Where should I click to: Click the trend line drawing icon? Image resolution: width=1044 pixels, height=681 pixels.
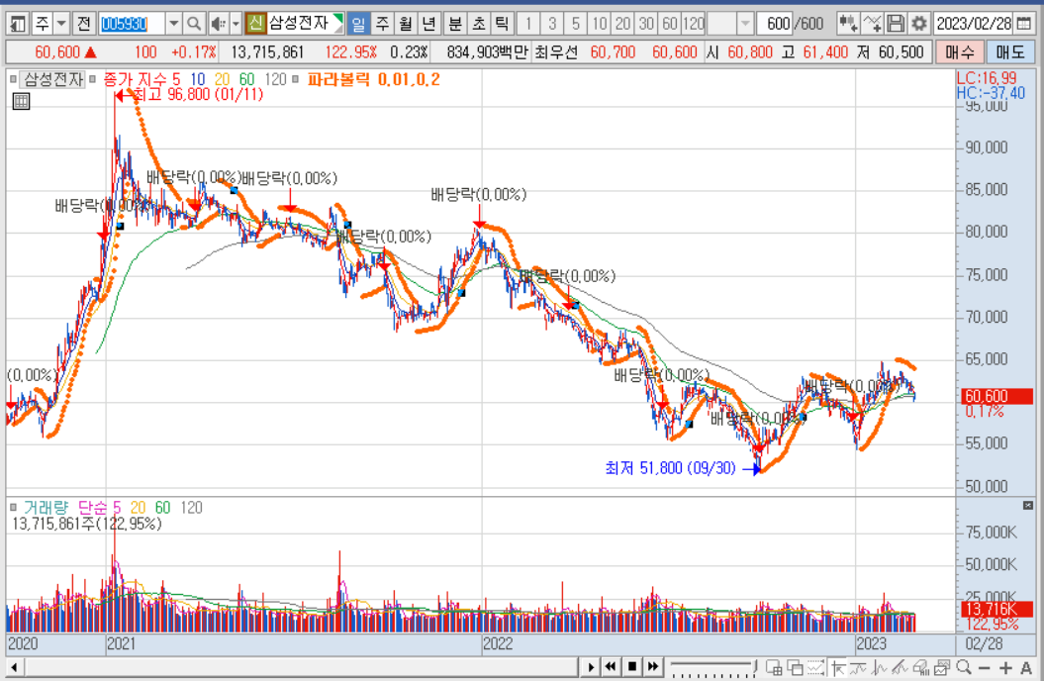tap(858, 667)
